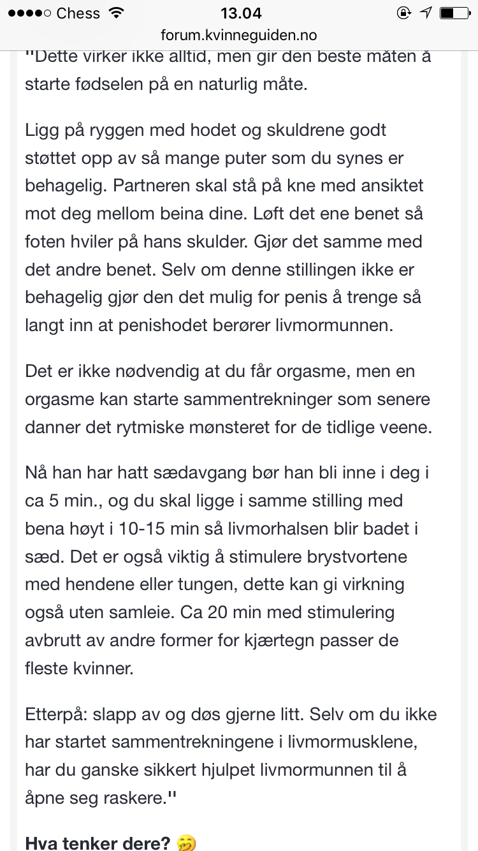Tap the rotation lock icon in the status bar
This screenshot has height=851, width=478.
tap(403, 13)
